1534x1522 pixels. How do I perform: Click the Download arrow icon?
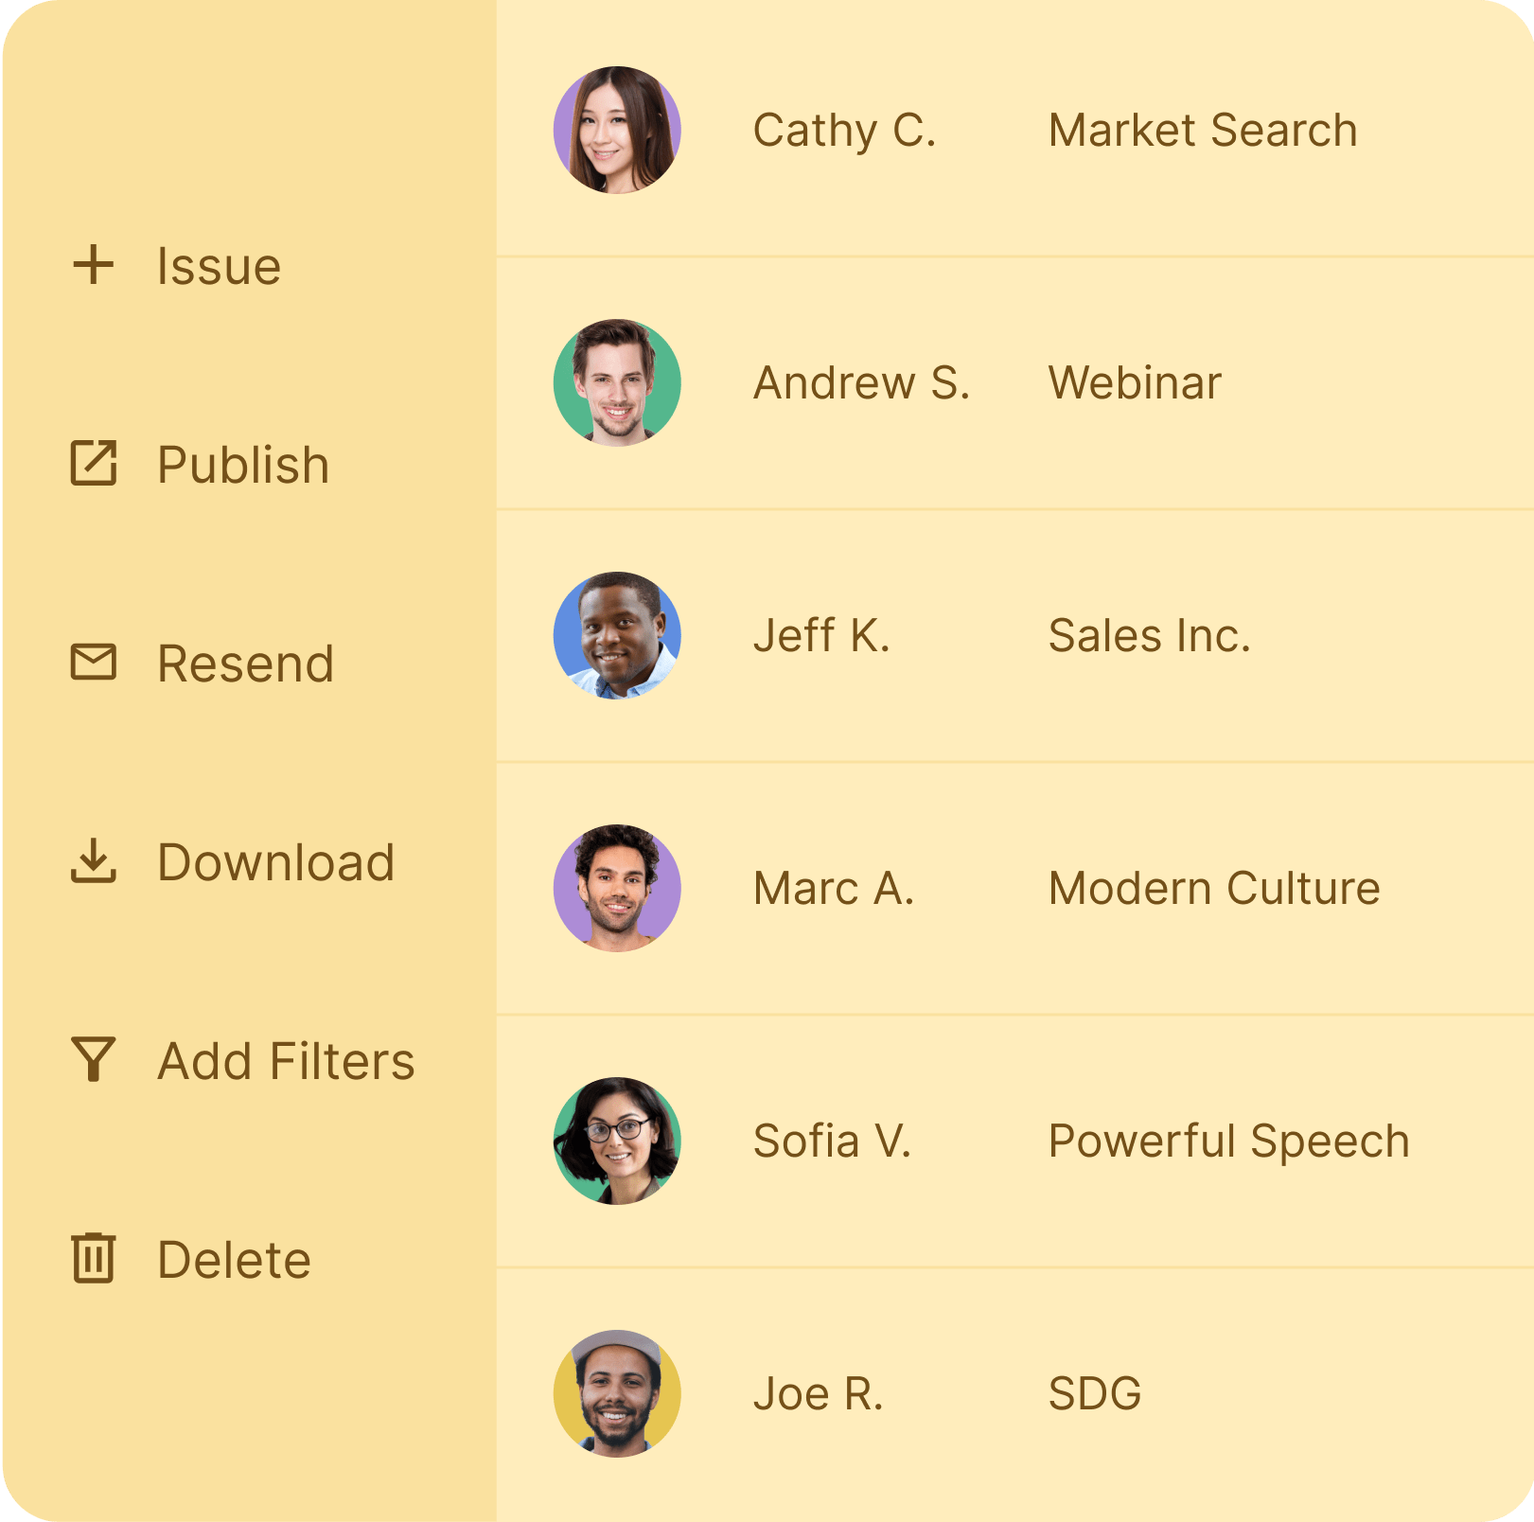point(94,860)
